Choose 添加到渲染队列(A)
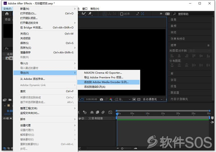Image resolution: width=216 pixels, height=152 pixels. 109,87
